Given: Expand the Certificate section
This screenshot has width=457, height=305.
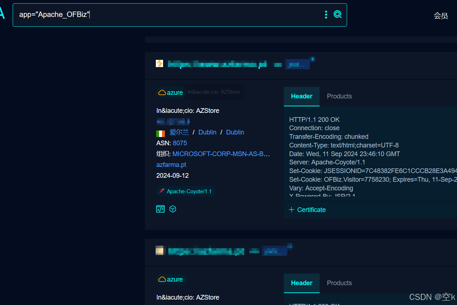Looking at the screenshot, I should (x=307, y=210).
